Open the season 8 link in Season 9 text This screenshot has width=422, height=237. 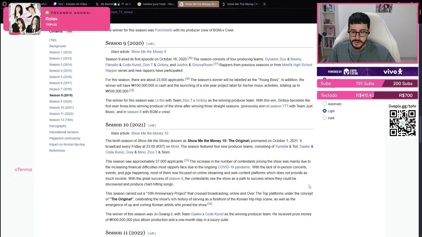point(134,112)
